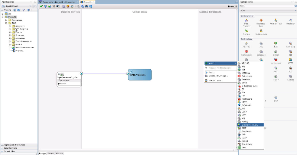
Task: Choose Salesforce from Insert submenu
Action: point(250,131)
